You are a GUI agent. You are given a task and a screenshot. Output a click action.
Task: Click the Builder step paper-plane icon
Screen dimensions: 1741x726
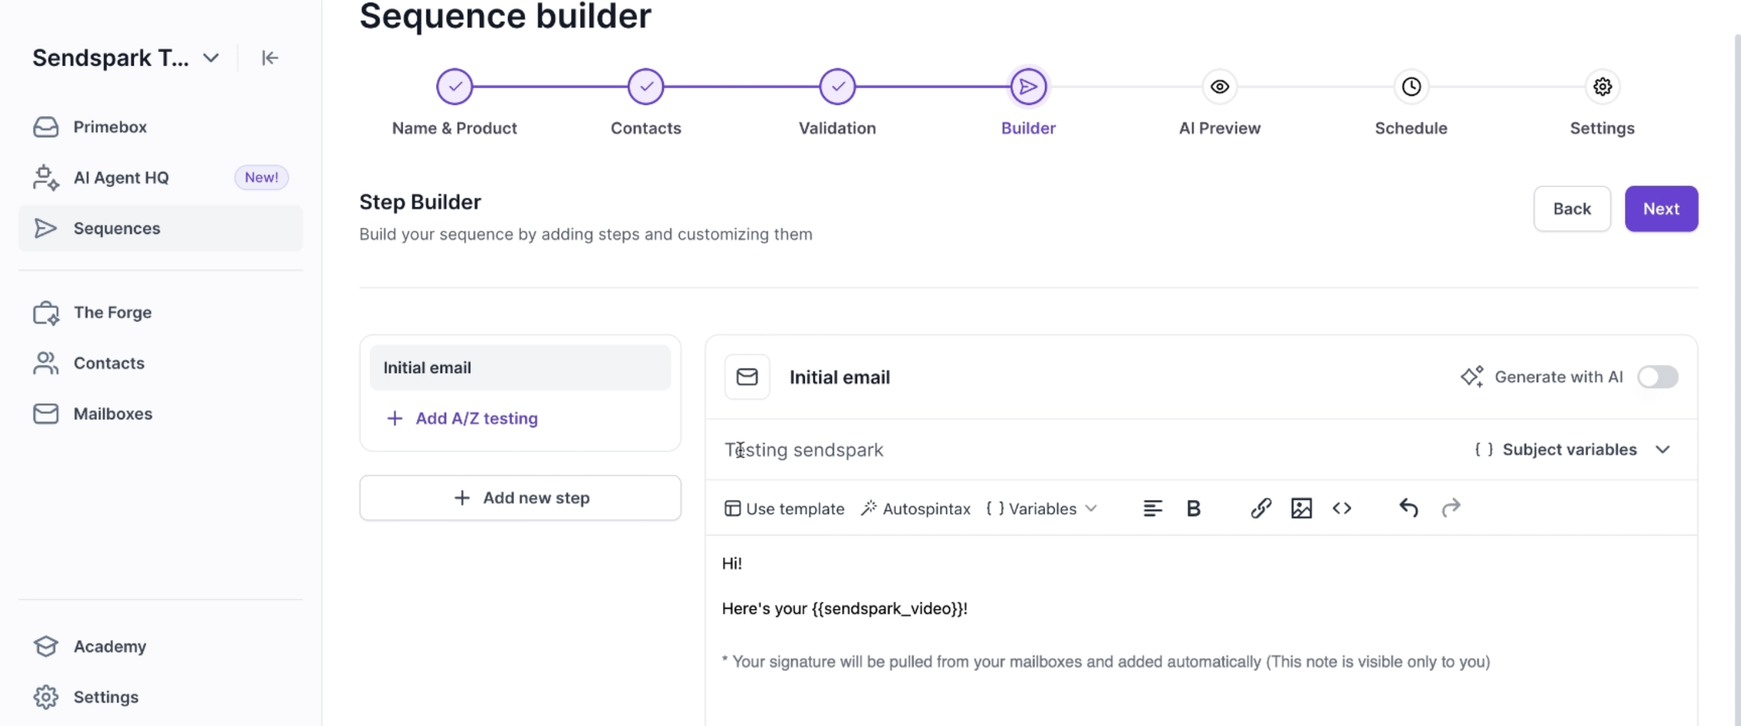click(x=1028, y=86)
